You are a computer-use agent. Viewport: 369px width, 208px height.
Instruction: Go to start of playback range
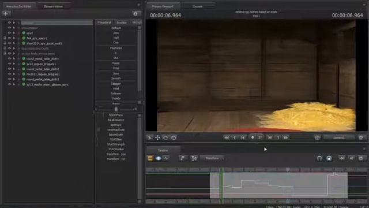coord(235,138)
